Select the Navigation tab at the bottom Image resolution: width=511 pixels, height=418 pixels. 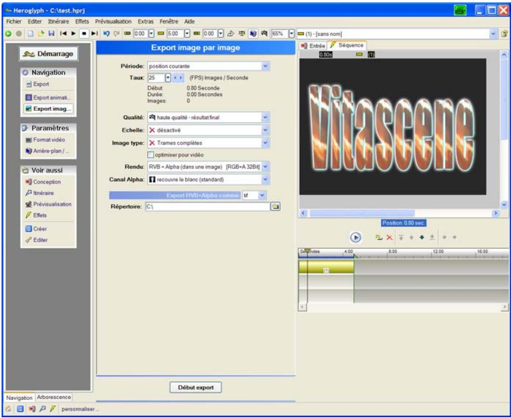(20, 398)
